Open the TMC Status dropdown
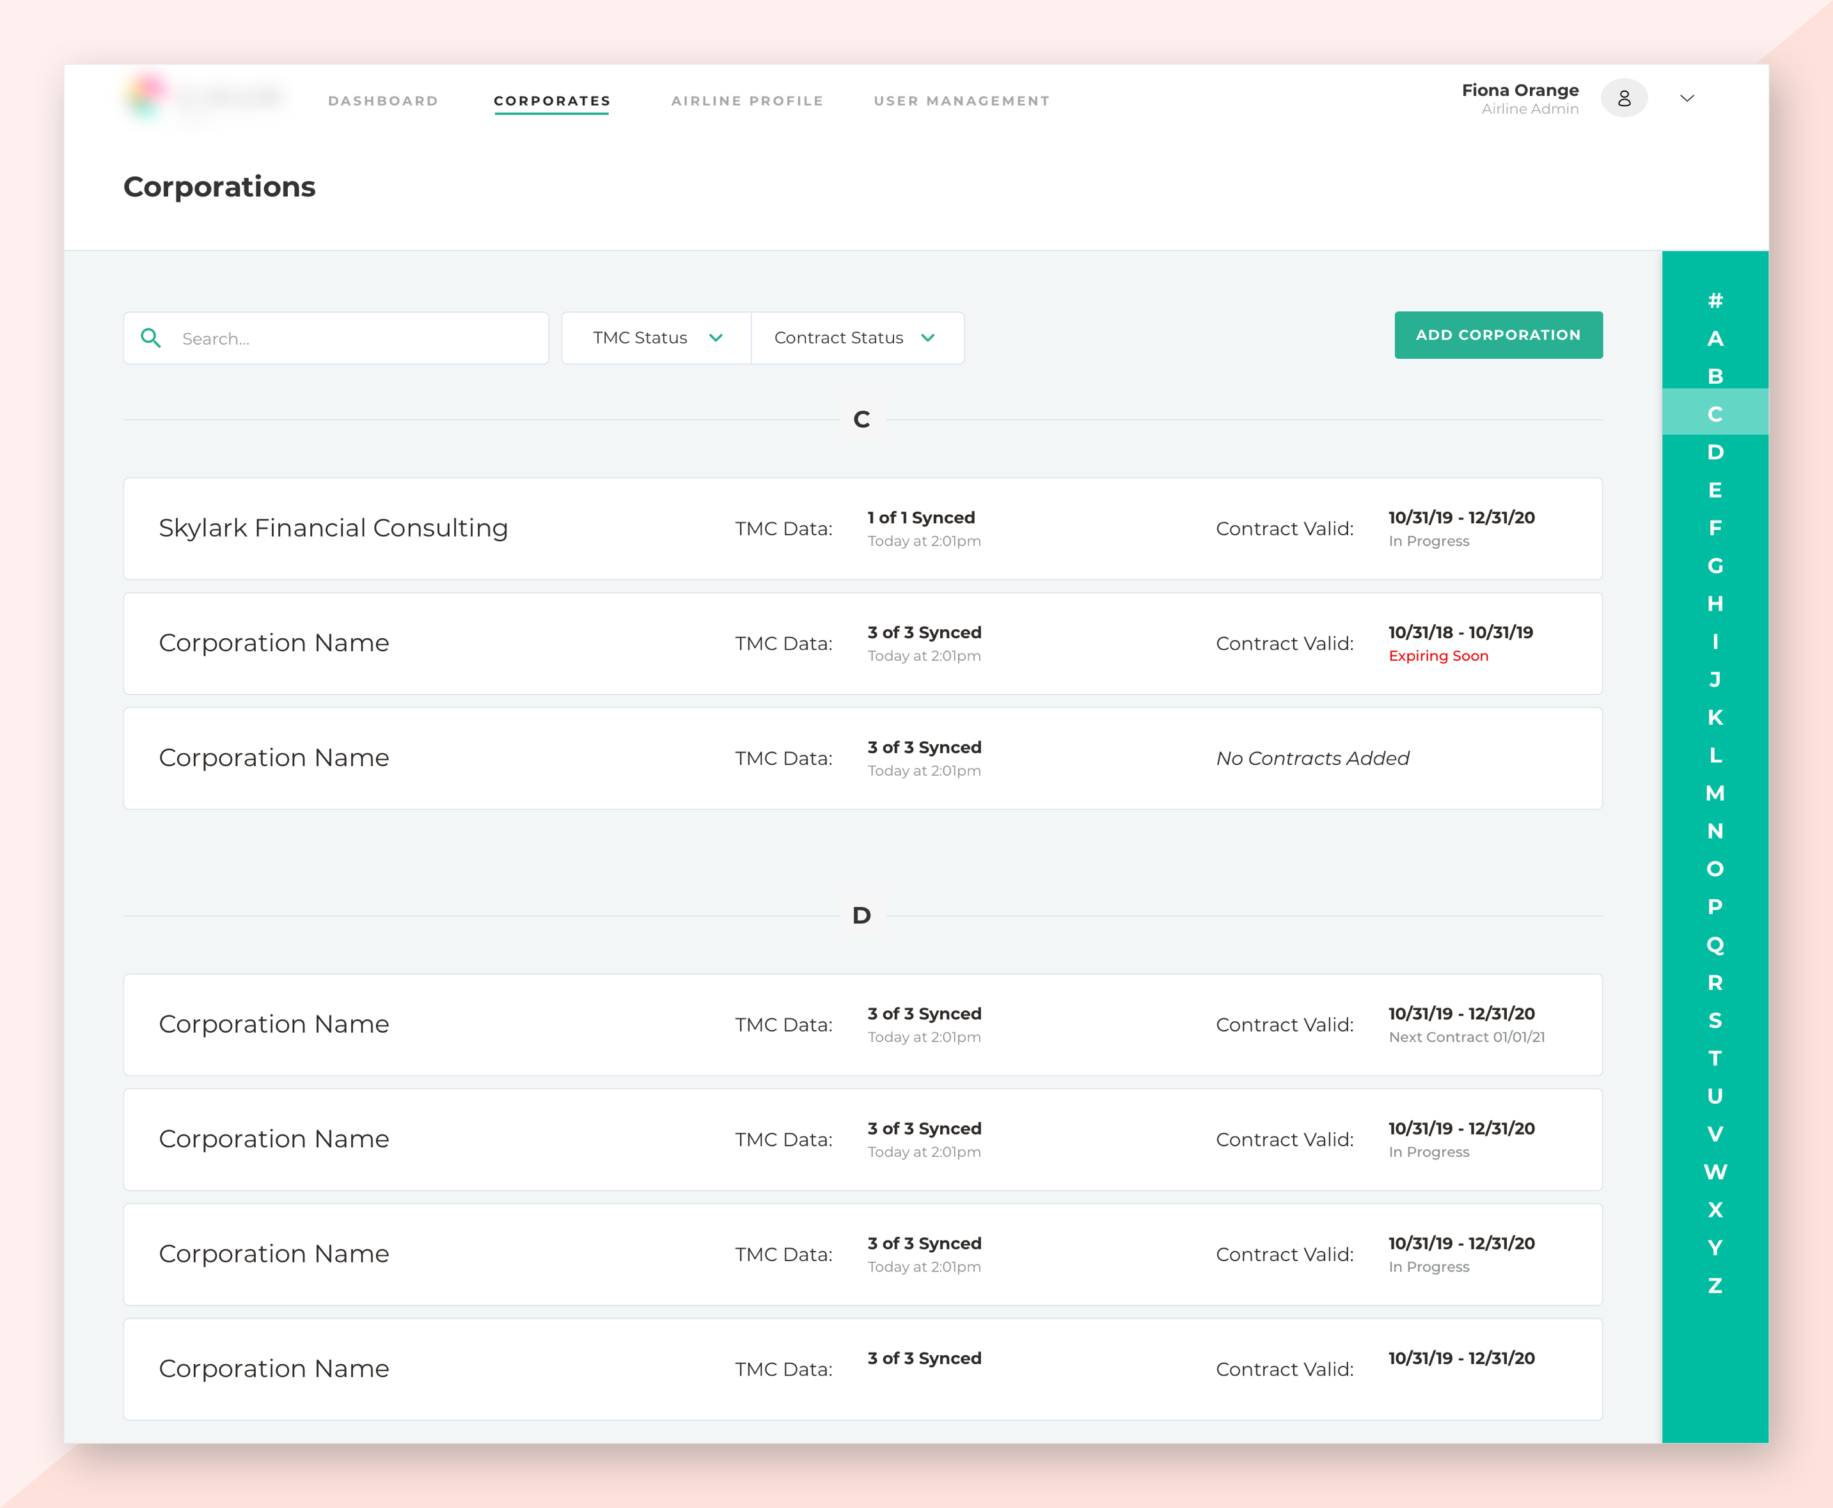Screen dimensions: 1833x1508 click(x=657, y=338)
